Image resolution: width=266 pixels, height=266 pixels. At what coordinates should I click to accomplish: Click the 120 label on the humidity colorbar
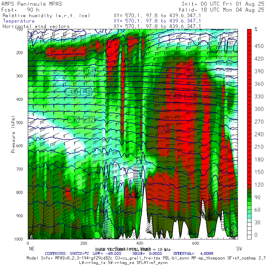point(259,185)
